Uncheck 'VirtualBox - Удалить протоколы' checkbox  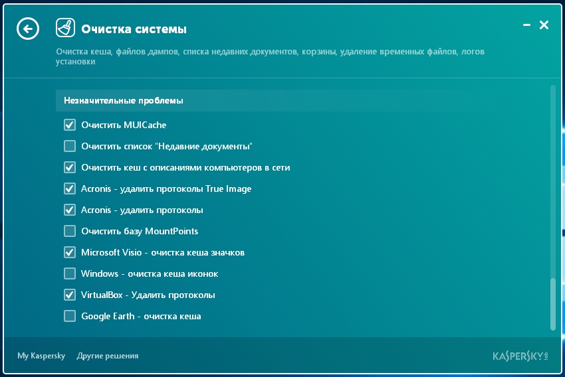(x=70, y=295)
